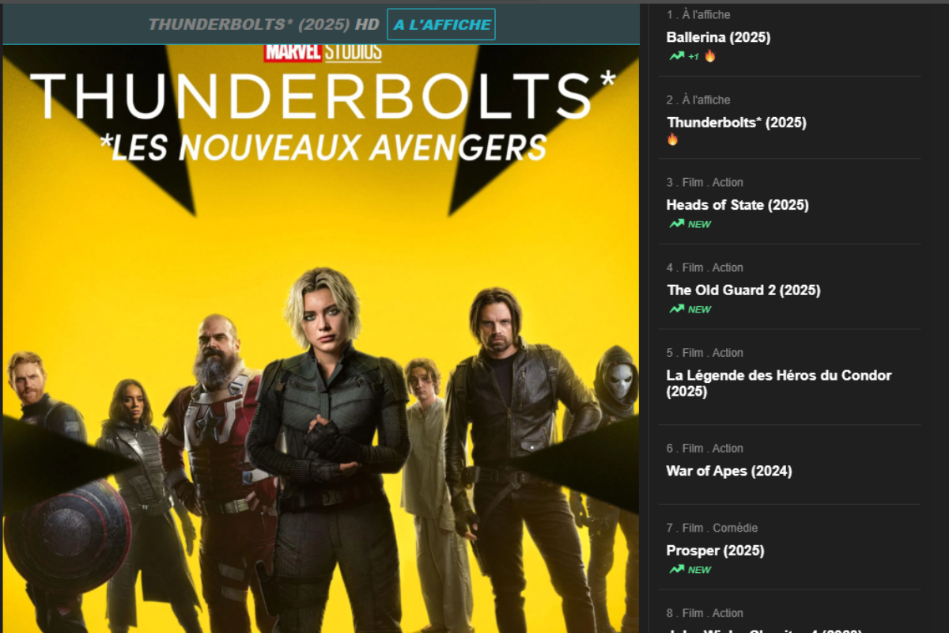Open the A L'AFFICHE badge button

441,25
